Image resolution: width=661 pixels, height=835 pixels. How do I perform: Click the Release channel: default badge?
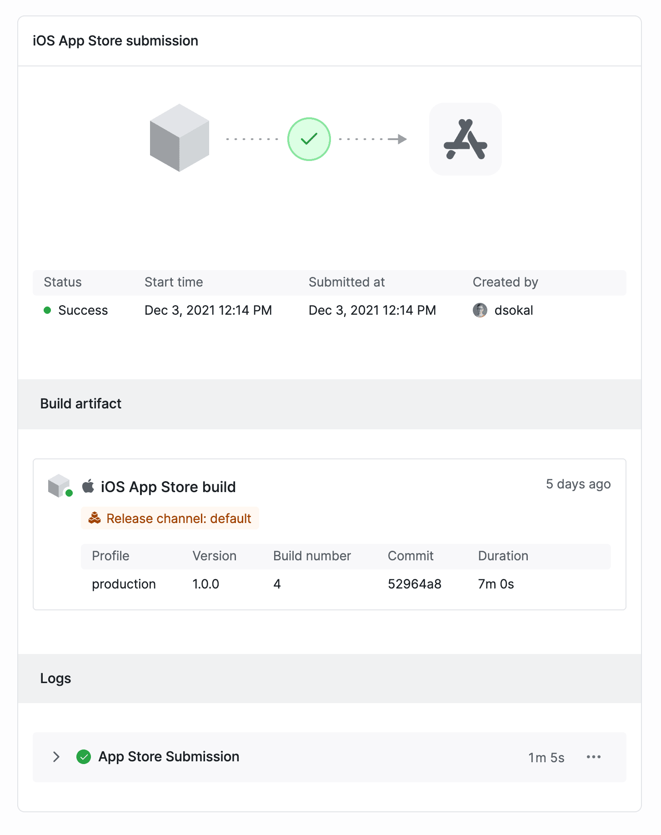[x=170, y=518]
